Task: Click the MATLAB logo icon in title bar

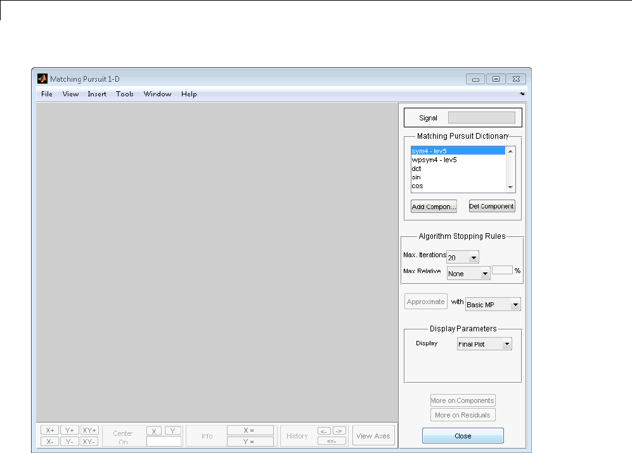Action: pyautogui.click(x=42, y=79)
